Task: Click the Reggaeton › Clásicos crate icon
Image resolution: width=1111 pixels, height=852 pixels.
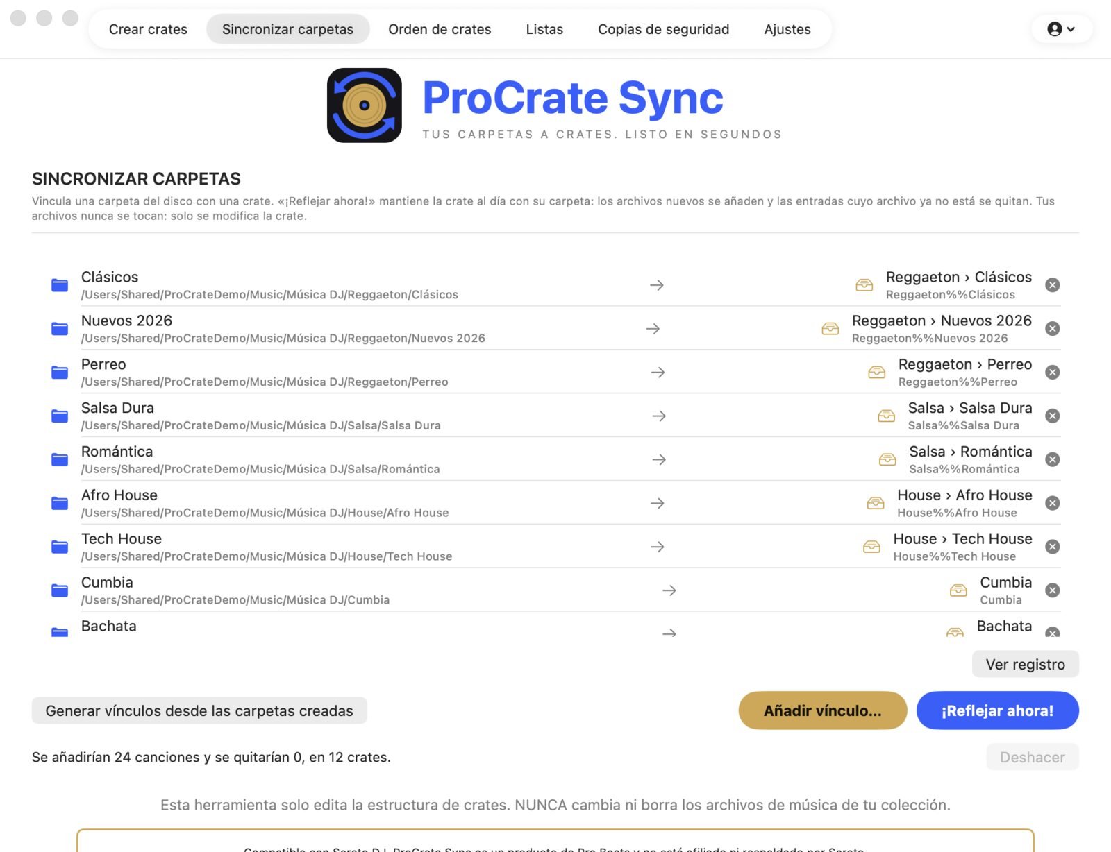Action: pos(864,285)
